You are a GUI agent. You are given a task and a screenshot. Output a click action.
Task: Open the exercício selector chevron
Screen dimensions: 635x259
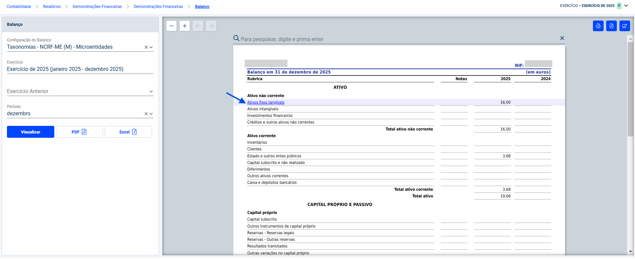(x=626, y=6)
